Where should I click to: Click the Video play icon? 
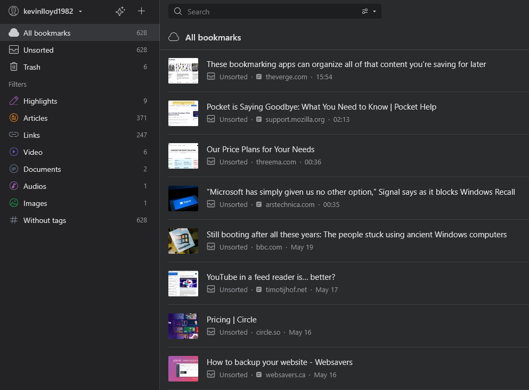pos(14,152)
